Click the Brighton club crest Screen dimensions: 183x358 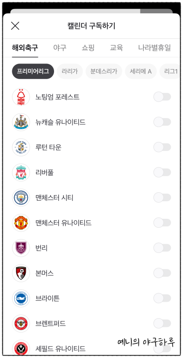click(21, 298)
